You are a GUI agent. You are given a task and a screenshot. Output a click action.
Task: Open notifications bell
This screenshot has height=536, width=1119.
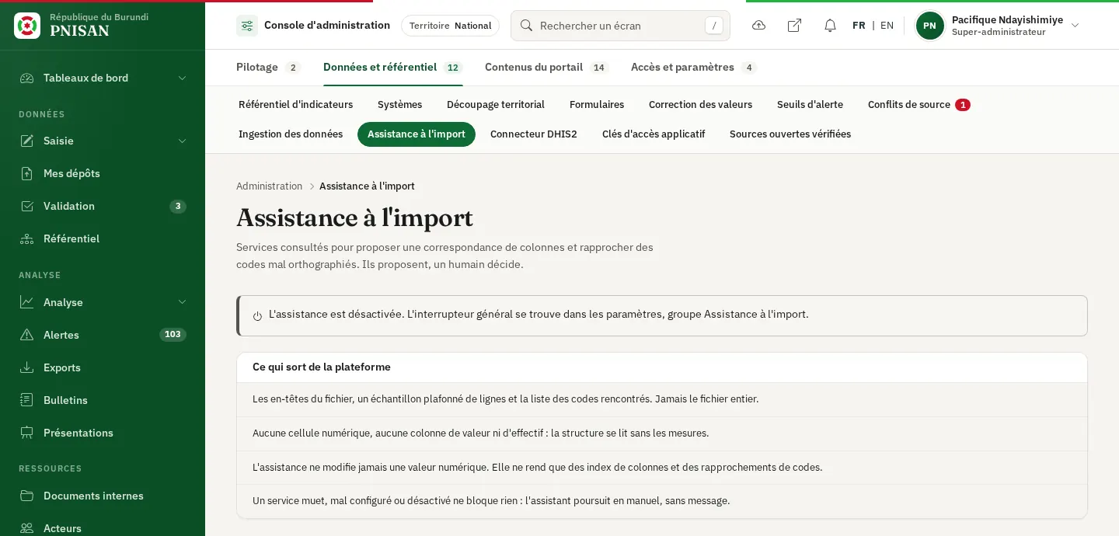(x=830, y=26)
